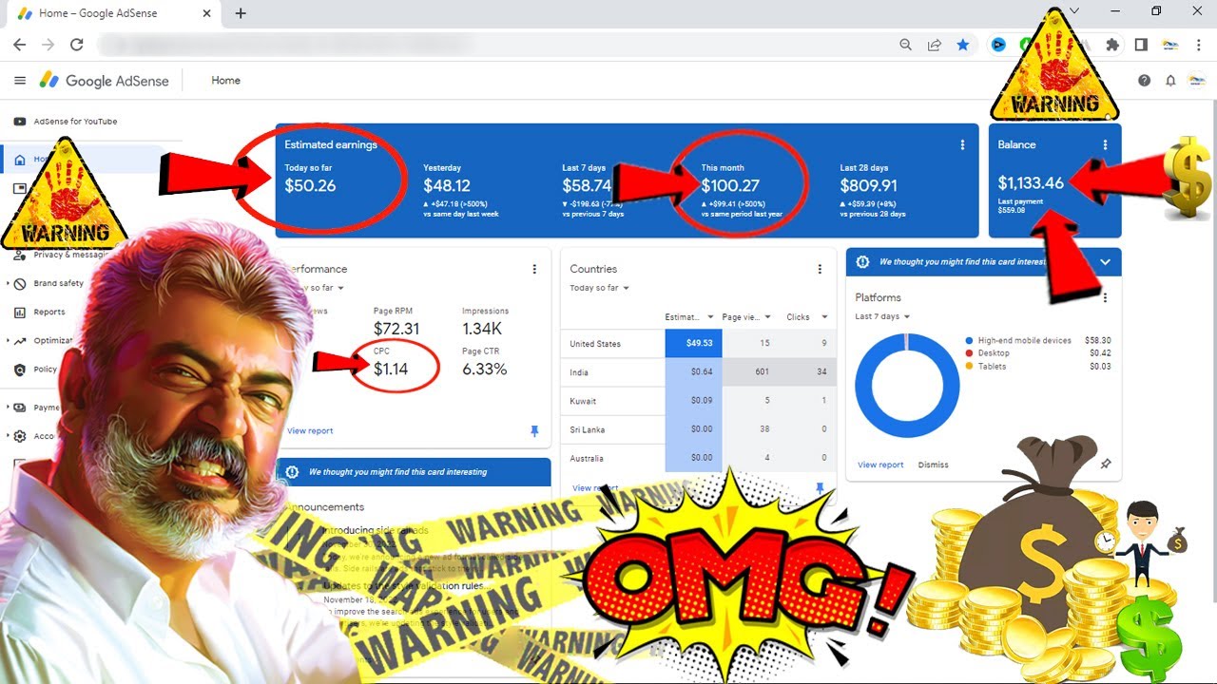Open the AdSense account avatar in the header

pyautogui.click(x=1196, y=81)
